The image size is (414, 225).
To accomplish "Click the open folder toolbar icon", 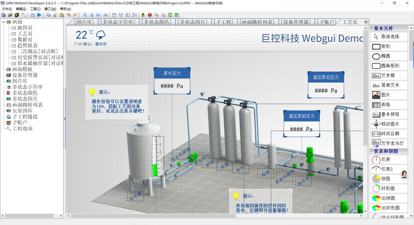I will tap(10, 15).
